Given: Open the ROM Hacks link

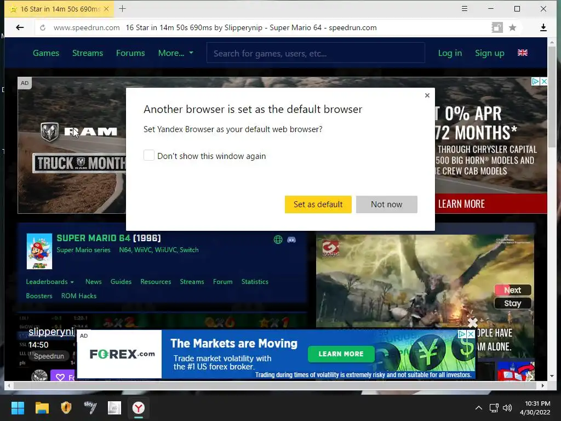Looking at the screenshot, I should point(79,296).
